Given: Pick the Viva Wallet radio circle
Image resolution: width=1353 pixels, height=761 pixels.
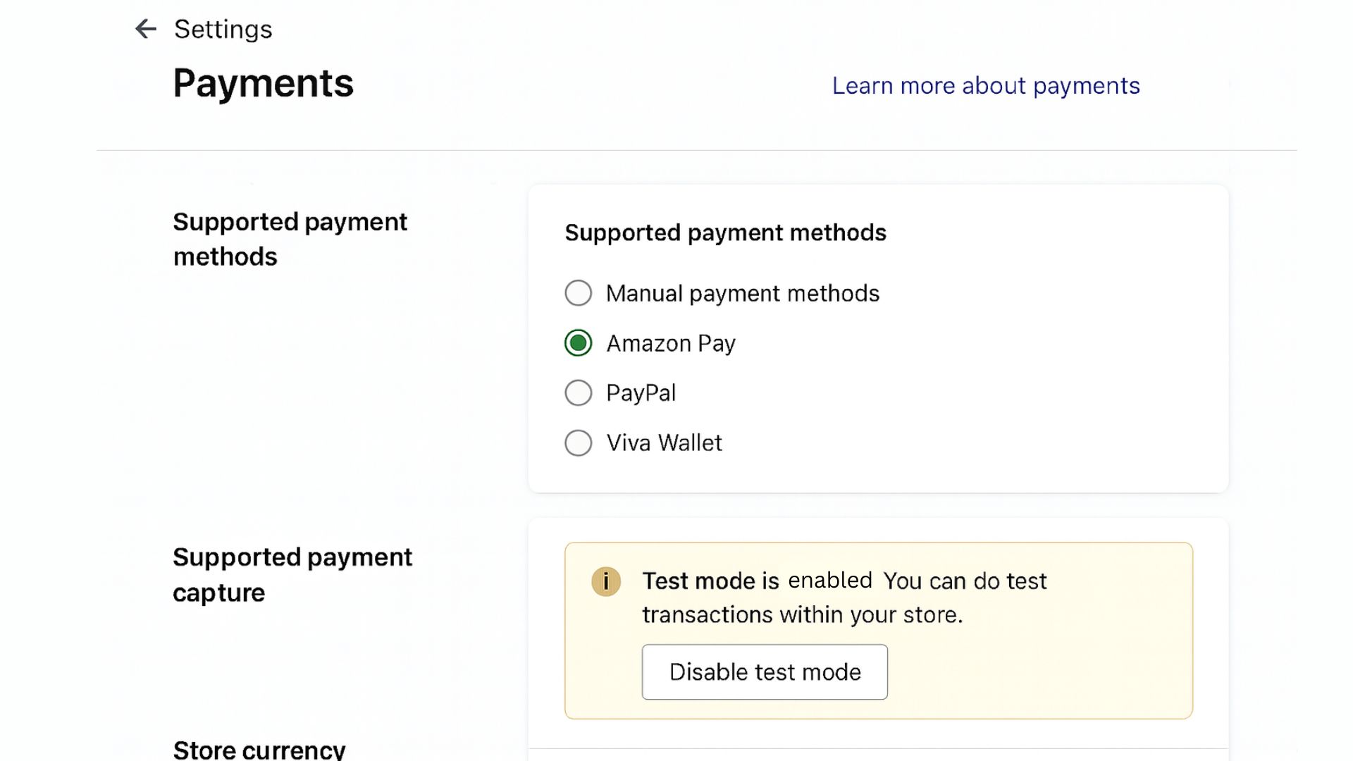Looking at the screenshot, I should pyautogui.click(x=578, y=443).
